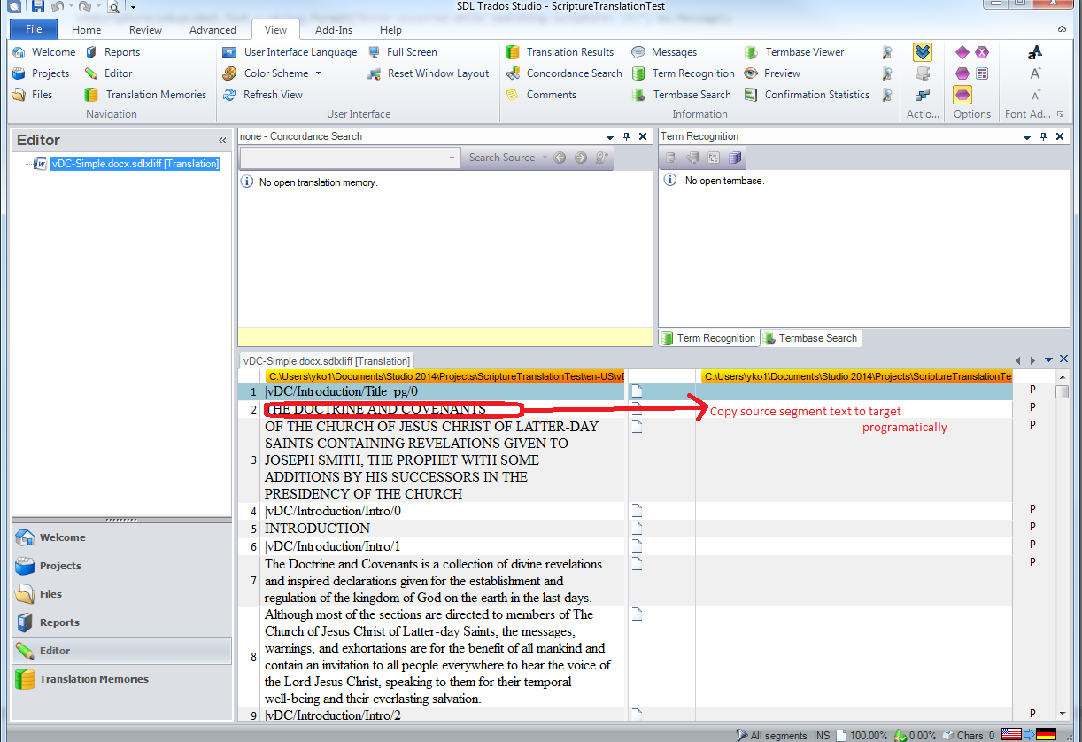Expand the Color Scheme dropdown
1082x742 pixels.
pos(318,73)
